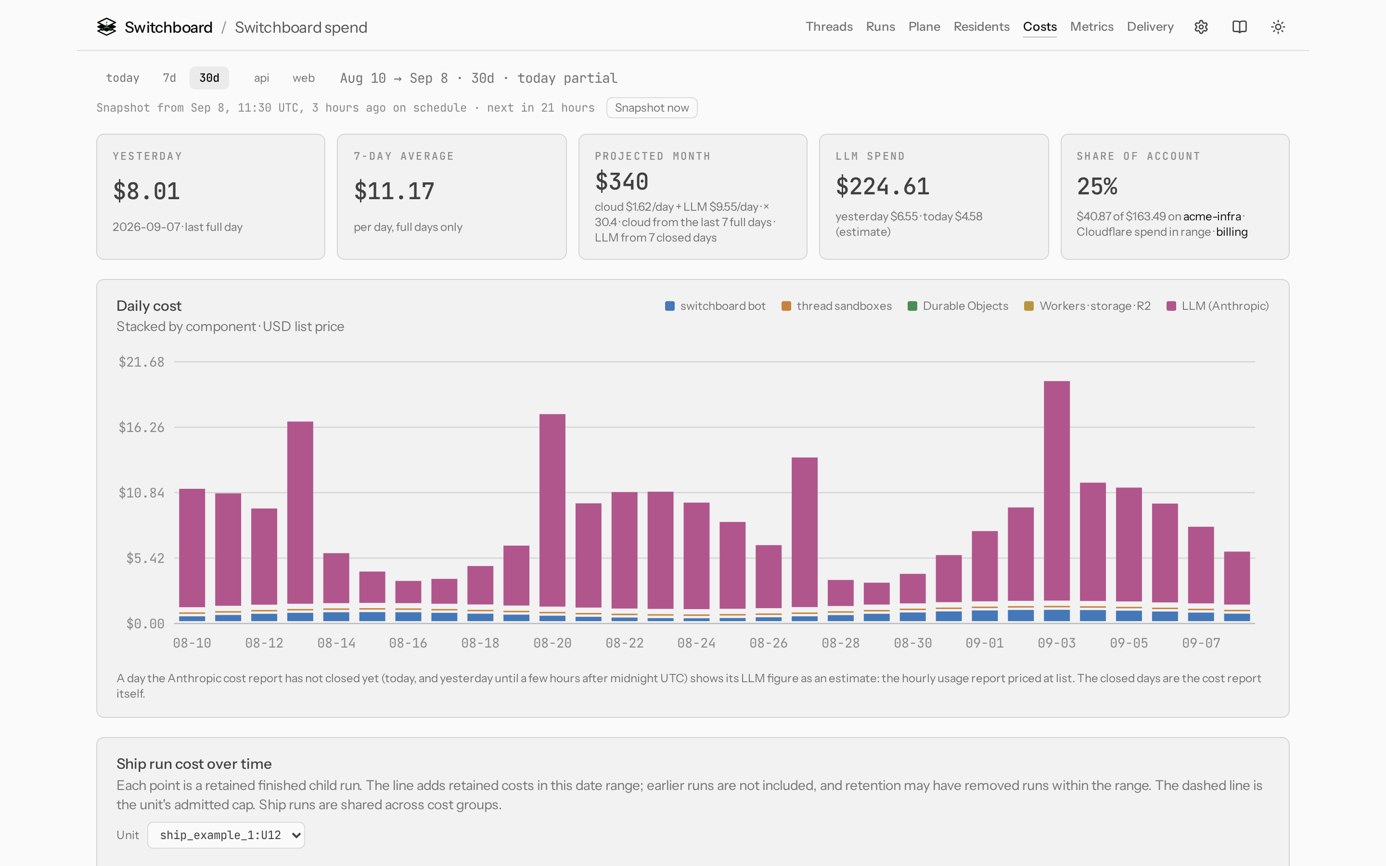Switch range to 7d
The height and width of the screenshot is (866, 1386).
[169, 78]
